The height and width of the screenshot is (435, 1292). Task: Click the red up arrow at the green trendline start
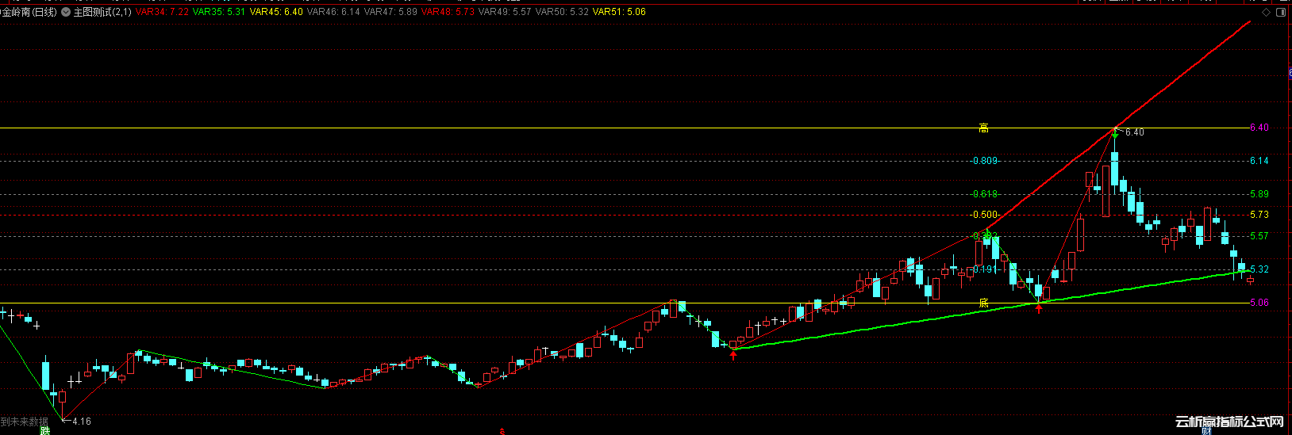pos(733,356)
